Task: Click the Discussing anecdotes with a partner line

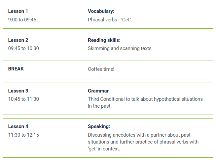Action: (x=139, y=135)
